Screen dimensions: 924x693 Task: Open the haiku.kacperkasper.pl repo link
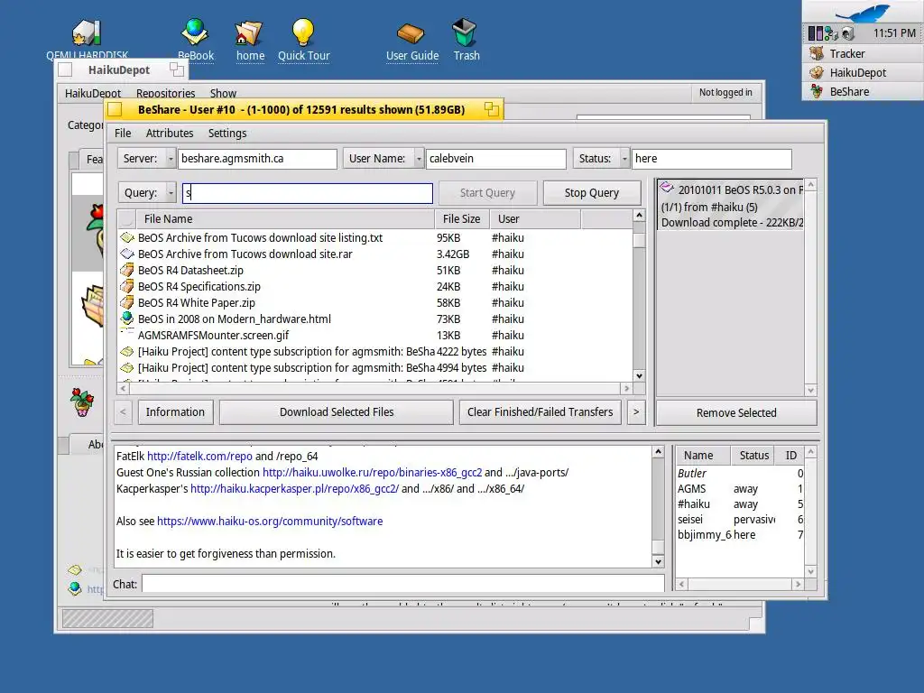[x=295, y=488]
